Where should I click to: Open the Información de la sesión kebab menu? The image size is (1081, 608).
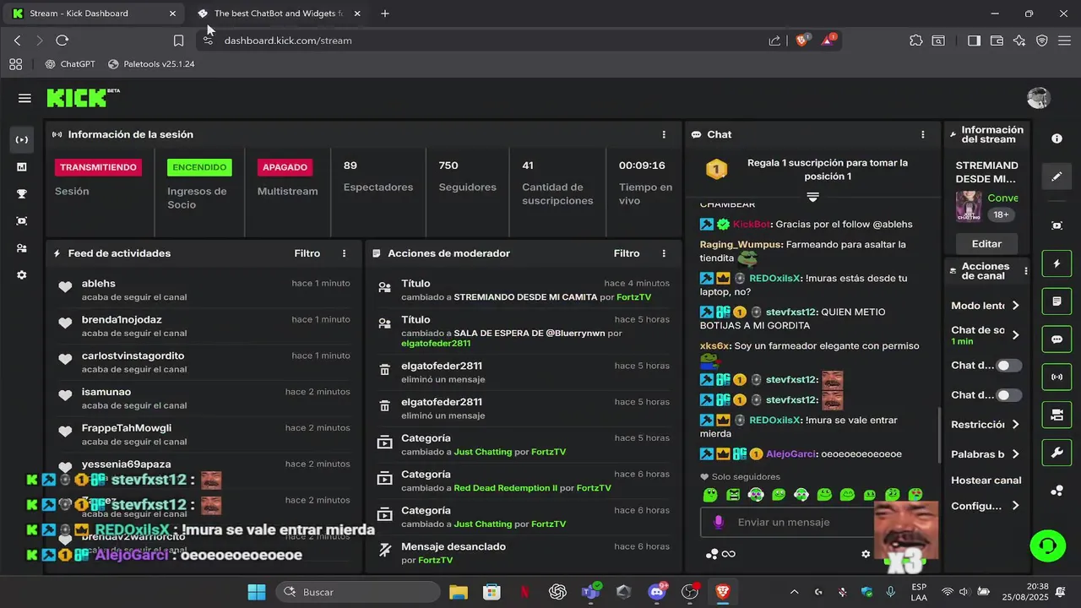click(x=665, y=134)
